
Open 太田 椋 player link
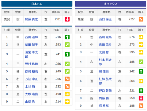coord(104,52)
